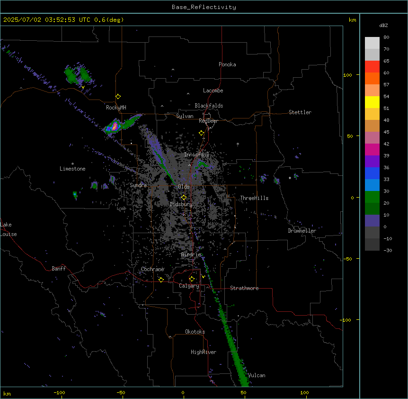
Task: Click the Lake Louise label
Action: tap(9, 229)
